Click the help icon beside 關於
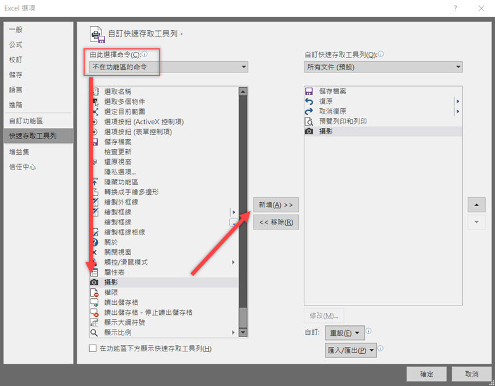The image size is (495, 386). 95,242
